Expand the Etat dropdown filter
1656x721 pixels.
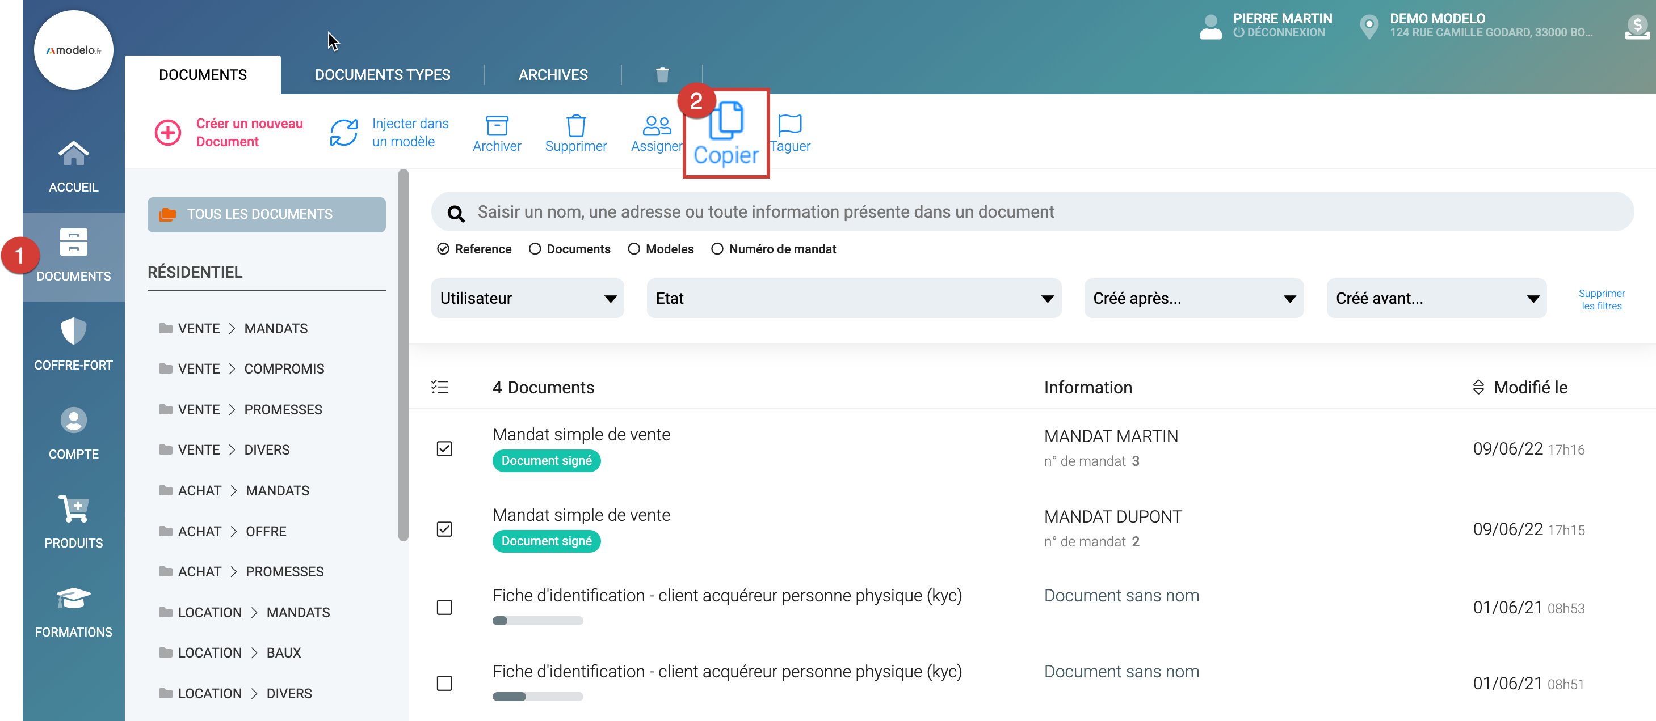(x=853, y=298)
